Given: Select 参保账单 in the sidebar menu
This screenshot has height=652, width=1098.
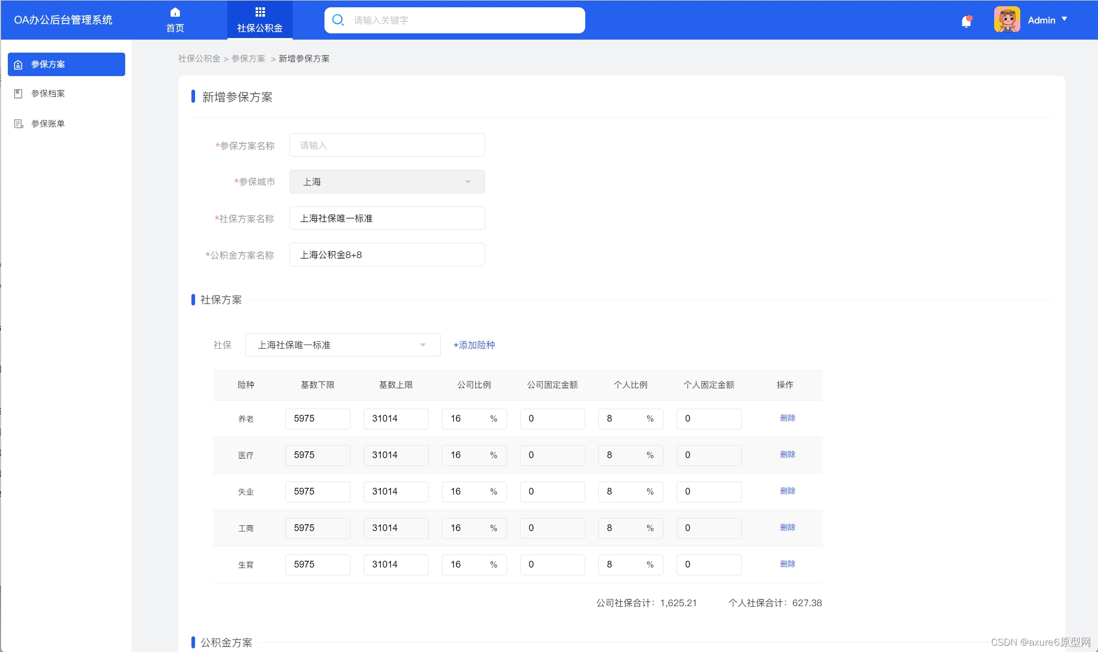Looking at the screenshot, I should (x=47, y=124).
